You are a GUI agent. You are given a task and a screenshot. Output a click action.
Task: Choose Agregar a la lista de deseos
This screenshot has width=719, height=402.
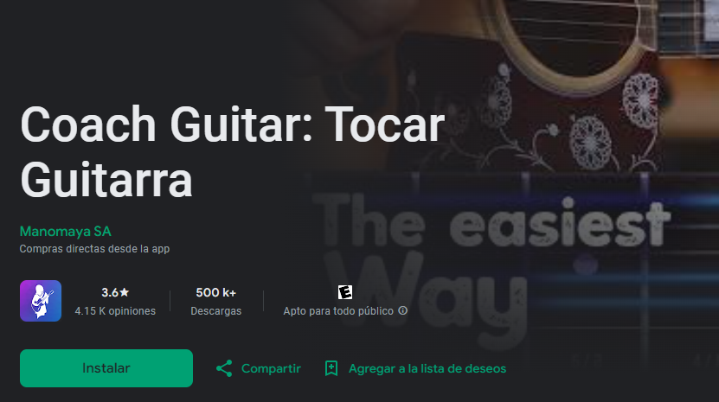(x=427, y=368)
